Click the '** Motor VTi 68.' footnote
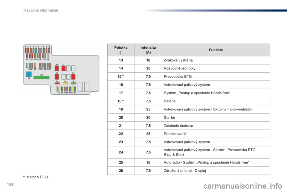This screenshot has height=191, width=287. pyautogui.click(x=36, y=177)
